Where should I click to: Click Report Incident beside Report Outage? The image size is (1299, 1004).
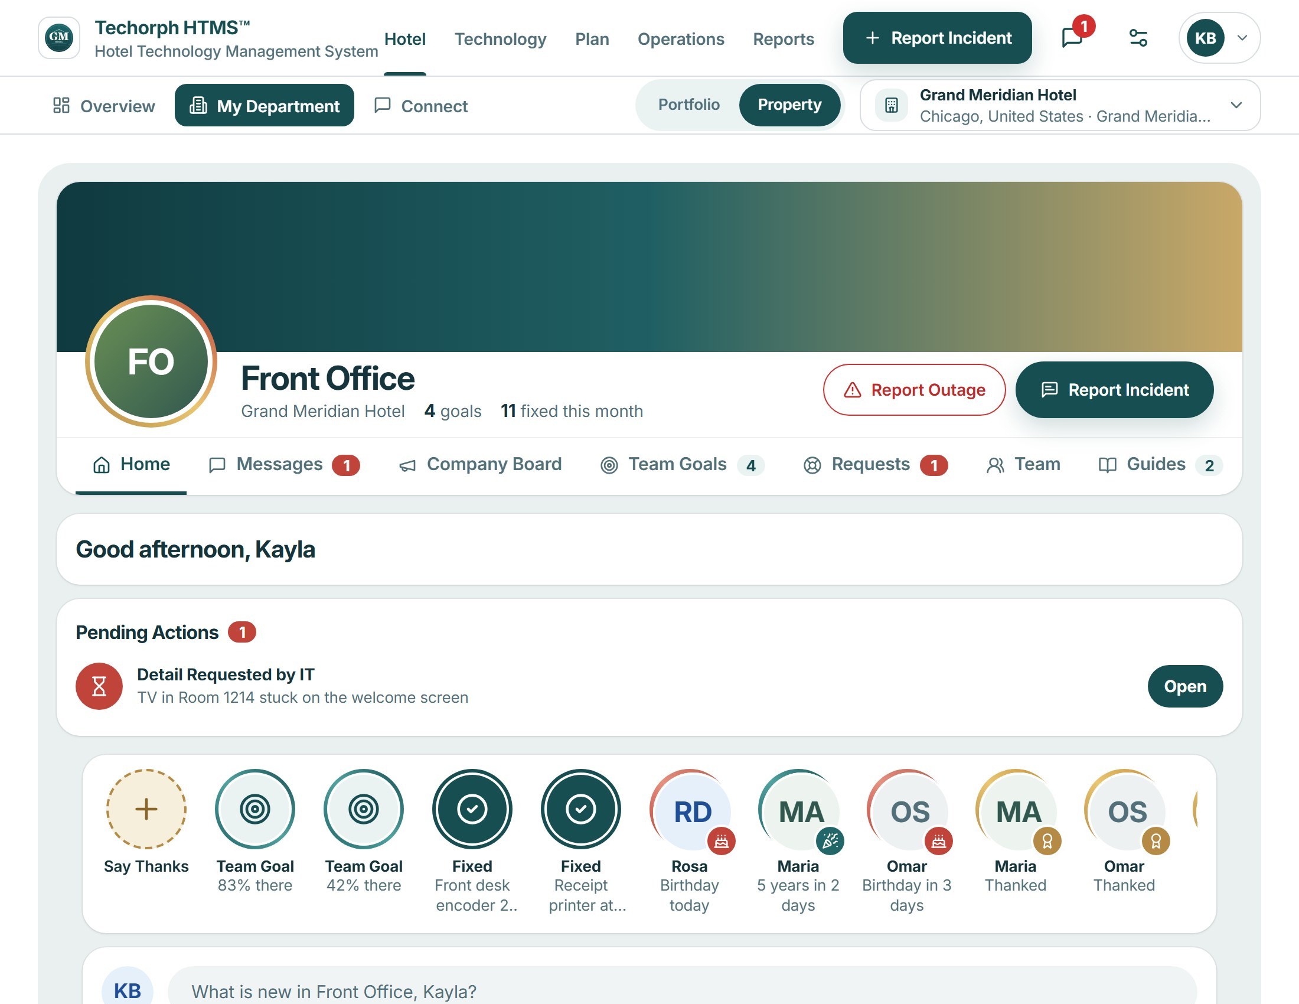tap(1115, 390)
